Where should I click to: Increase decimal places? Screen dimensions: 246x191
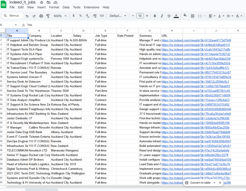95,16
